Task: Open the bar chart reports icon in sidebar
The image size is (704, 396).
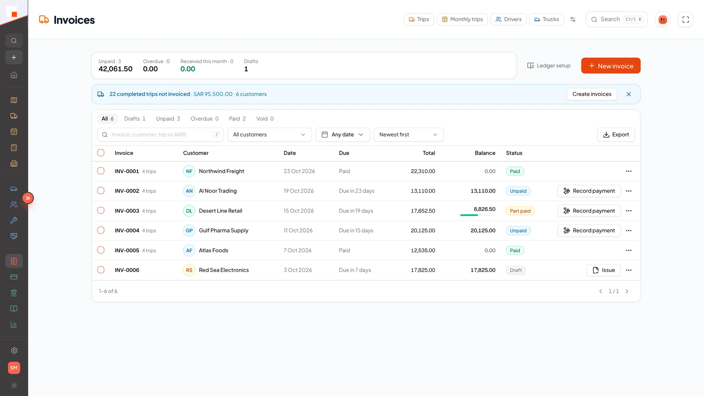Action: tap(14, 324)
